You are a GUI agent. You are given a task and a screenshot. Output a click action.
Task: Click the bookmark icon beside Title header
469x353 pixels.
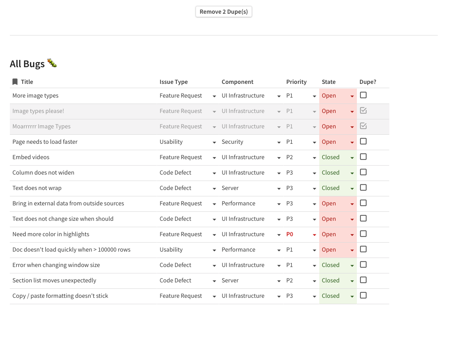15,82
